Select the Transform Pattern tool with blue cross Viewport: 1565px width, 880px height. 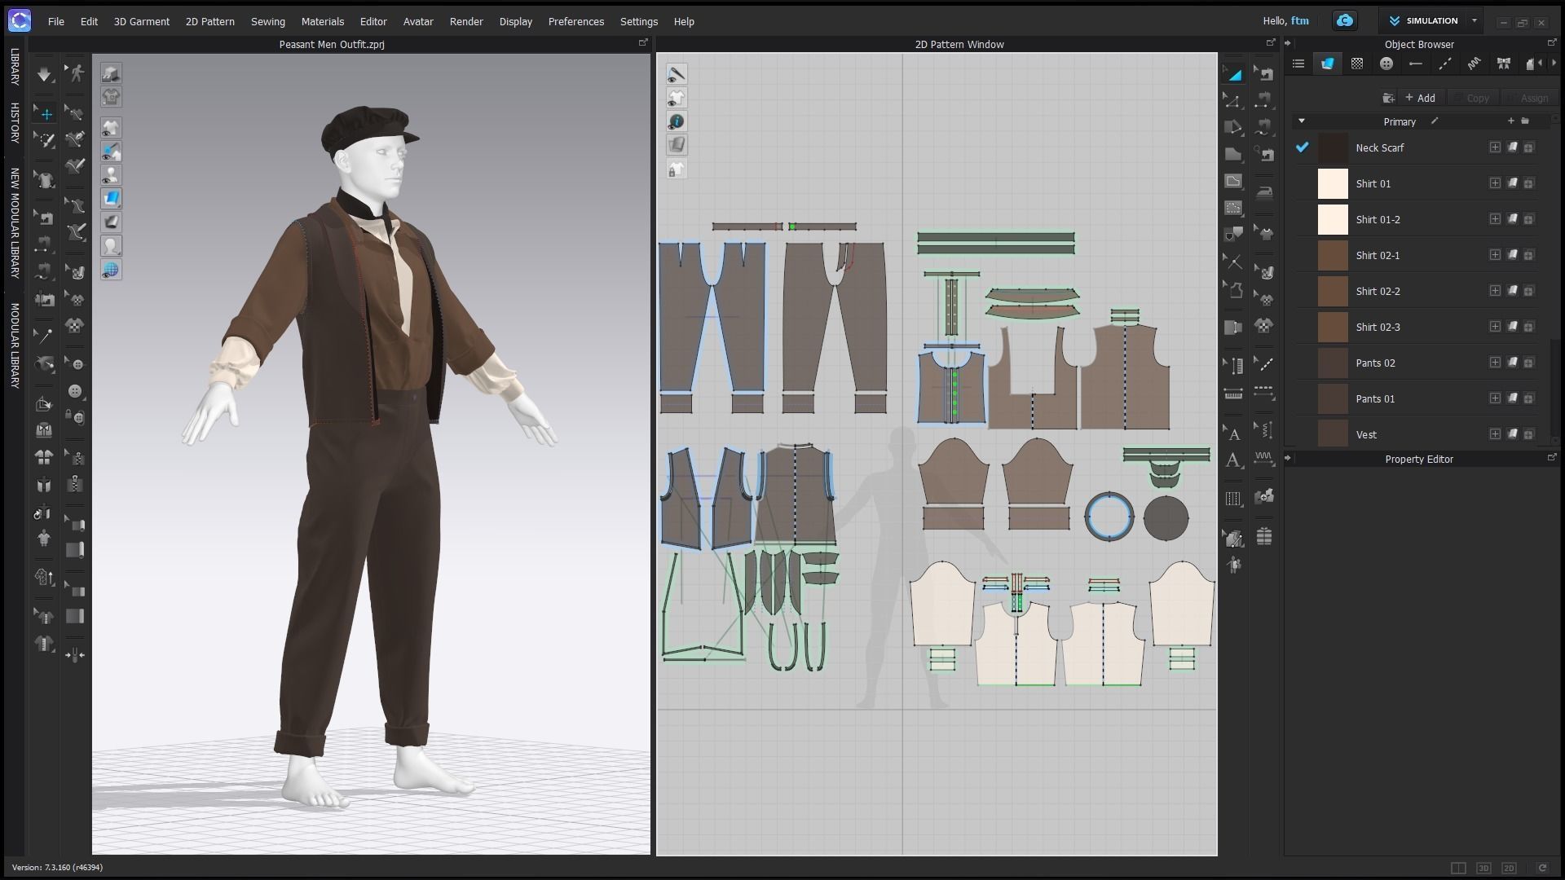[46, 115]
